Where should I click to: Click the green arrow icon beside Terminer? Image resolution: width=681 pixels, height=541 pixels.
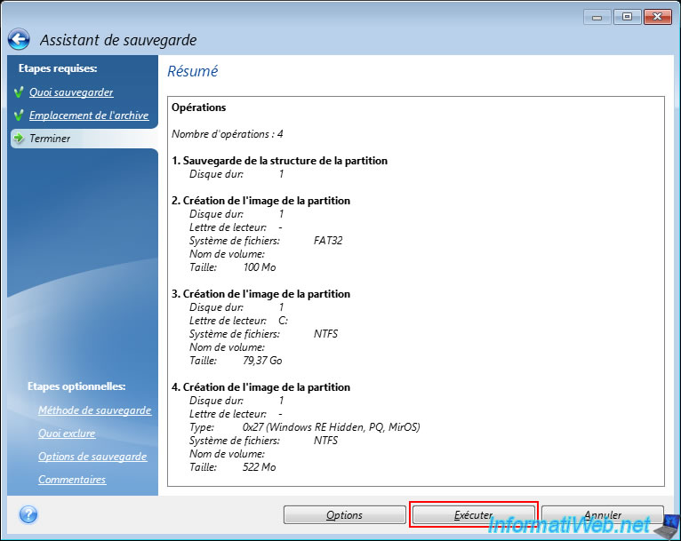click(x=18, y=139)
